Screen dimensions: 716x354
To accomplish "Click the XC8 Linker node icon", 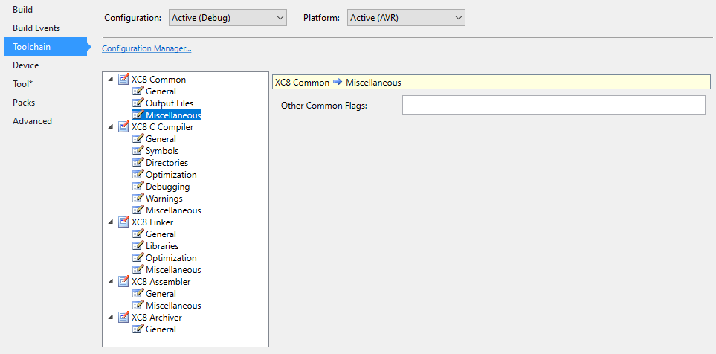I will [x=123, y=222].
